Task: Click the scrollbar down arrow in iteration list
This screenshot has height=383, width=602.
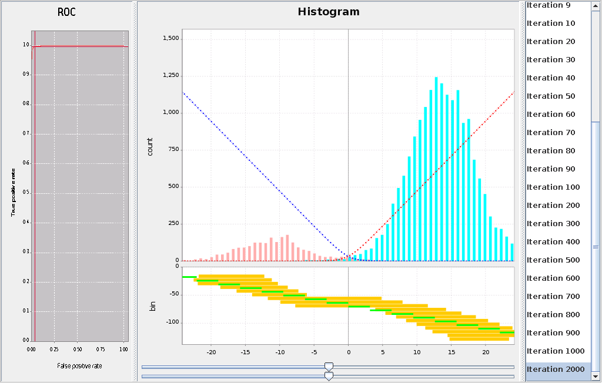Action: coord(596,377)
